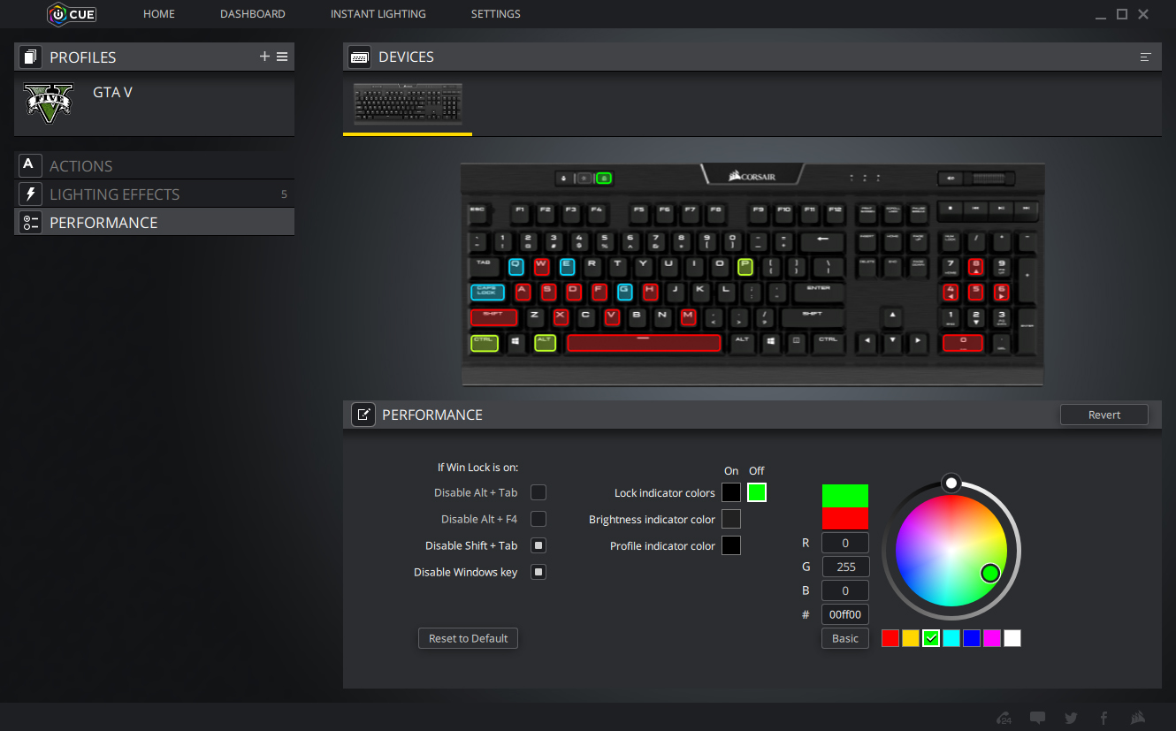Image resolution: width=1176 pixels, height=731 pixels.
Task: Toggle Disable Windows key checkbox
Action: coord(538,572)
